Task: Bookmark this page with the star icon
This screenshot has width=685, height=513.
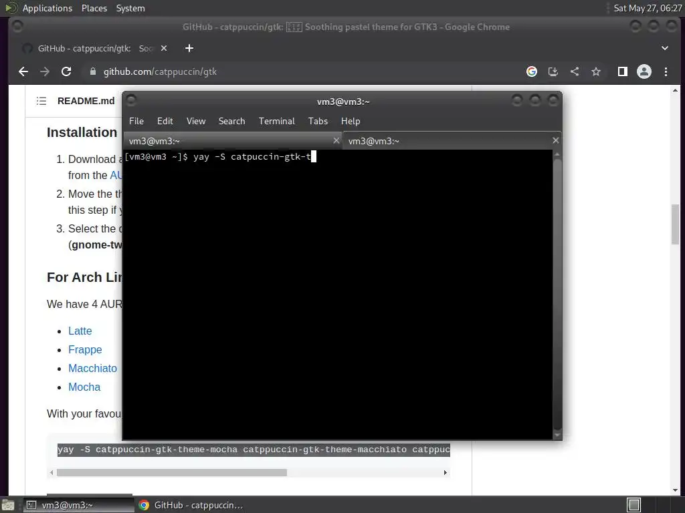Action: pos(596,71)
